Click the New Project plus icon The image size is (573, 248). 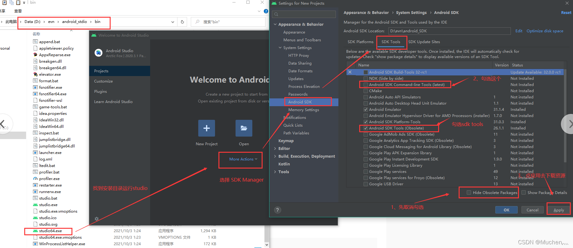(x=207, y=128)
